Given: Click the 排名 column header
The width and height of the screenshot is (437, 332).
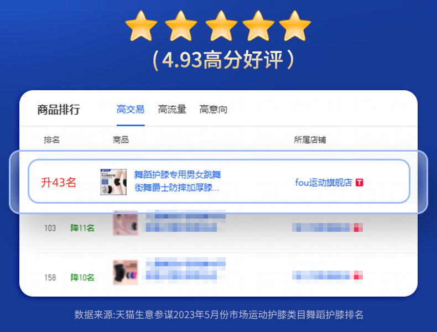Looking at the screenshot, I should point(51,139).
